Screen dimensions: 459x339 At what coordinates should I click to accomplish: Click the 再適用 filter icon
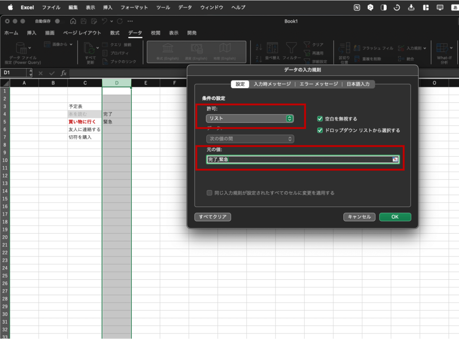(307, 53)
